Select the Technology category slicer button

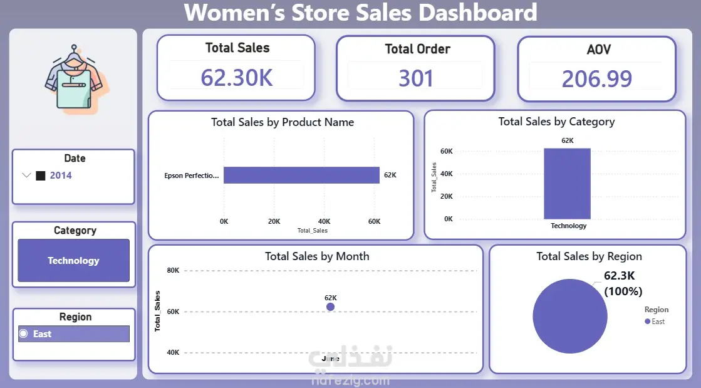74,261
